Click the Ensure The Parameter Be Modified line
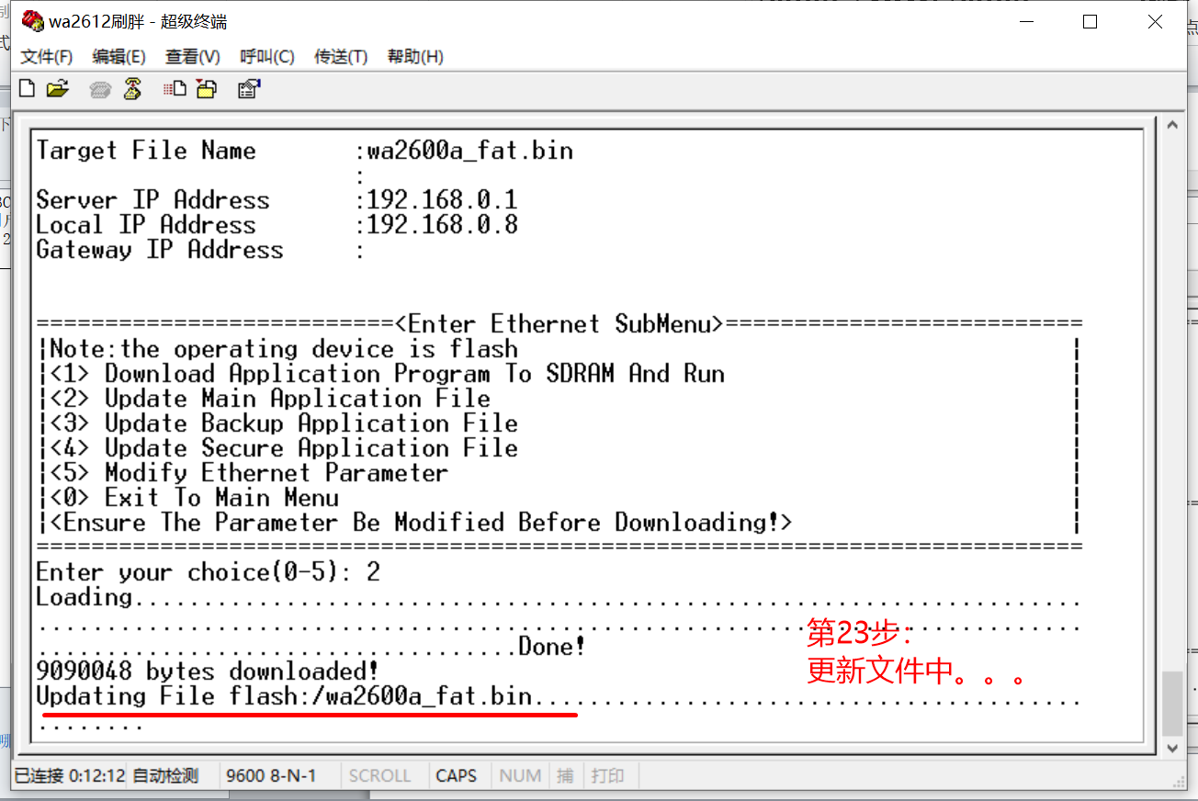Viewport: 1198px width, 801px height. (421, 523)
